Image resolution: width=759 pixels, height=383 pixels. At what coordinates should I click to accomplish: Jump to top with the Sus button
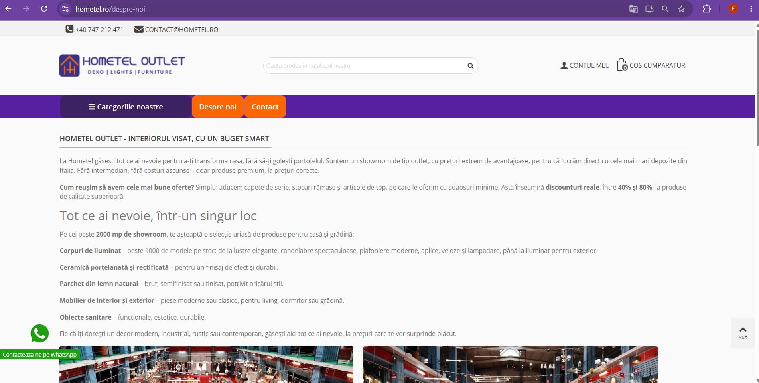click(x=743, y=333)
